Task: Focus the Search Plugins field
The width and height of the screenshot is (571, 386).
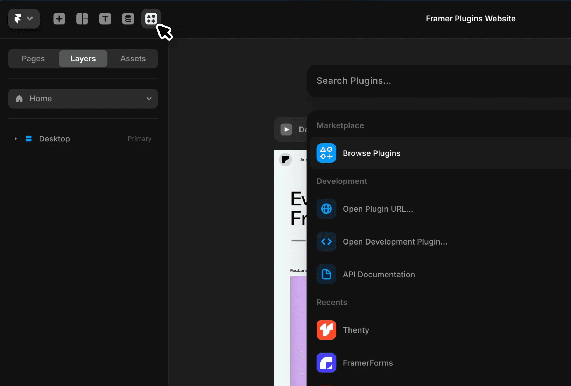Action: (439, 81)
